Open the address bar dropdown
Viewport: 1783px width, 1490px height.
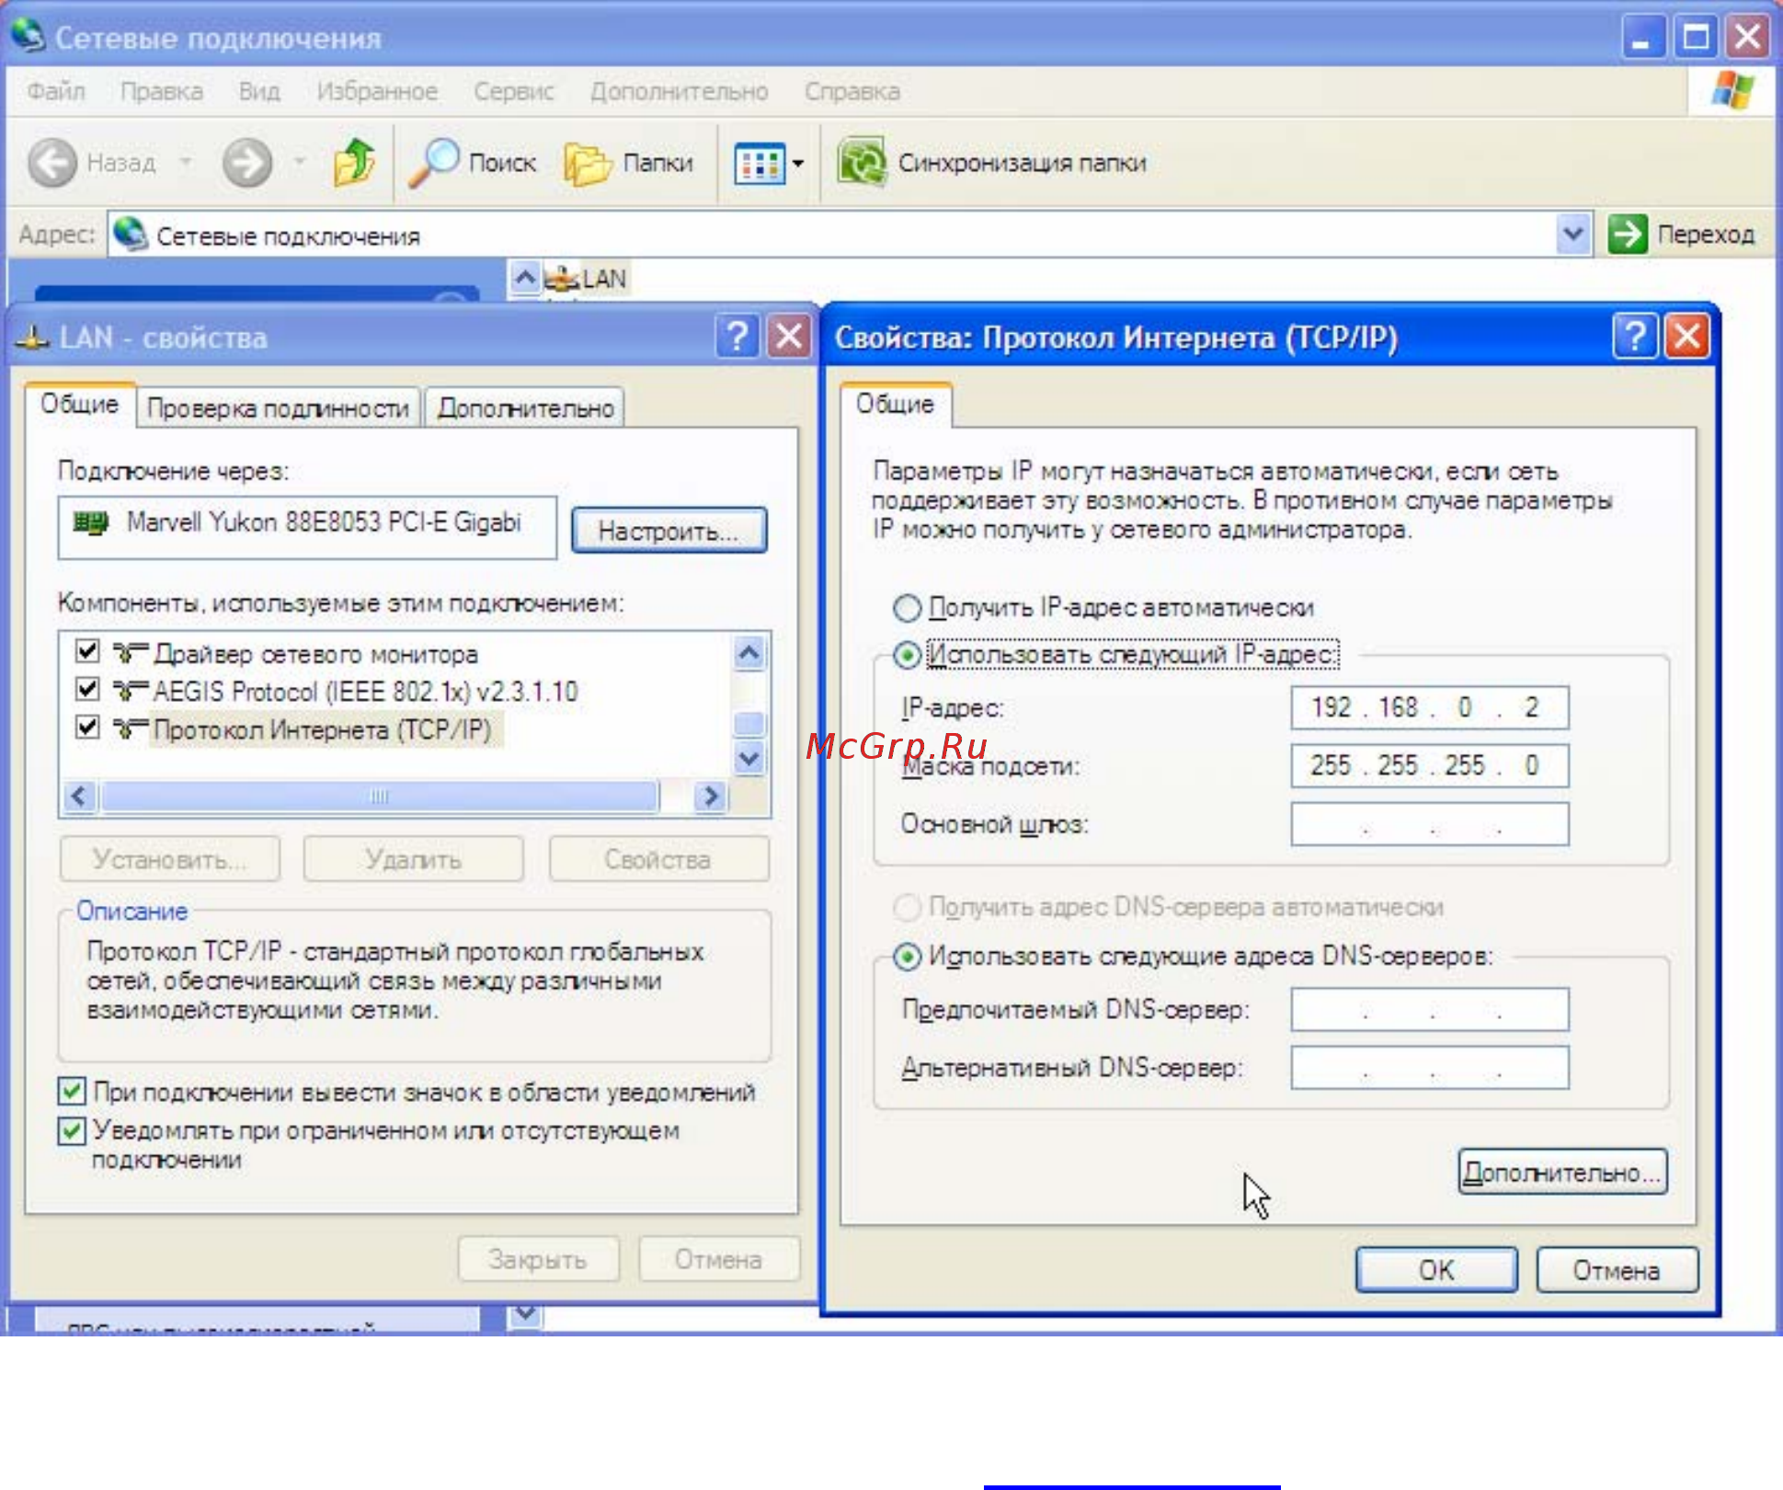click(x=1573, y=235)
